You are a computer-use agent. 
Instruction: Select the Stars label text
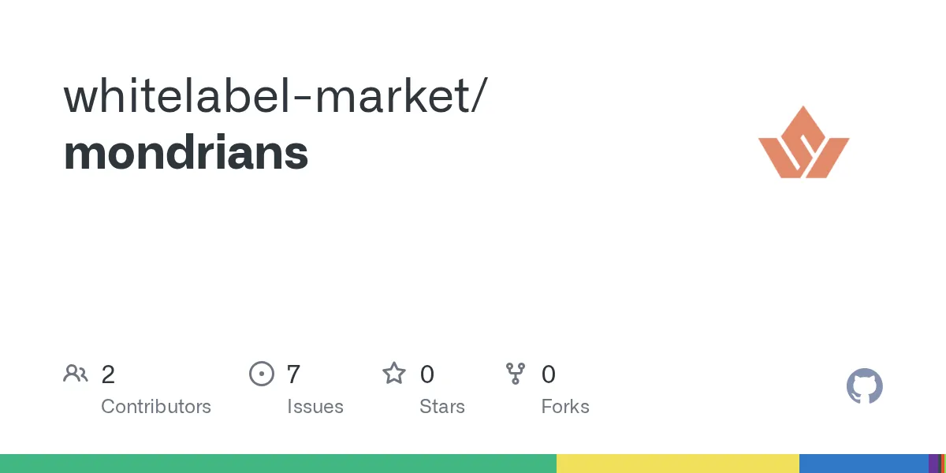pos(442,407)
